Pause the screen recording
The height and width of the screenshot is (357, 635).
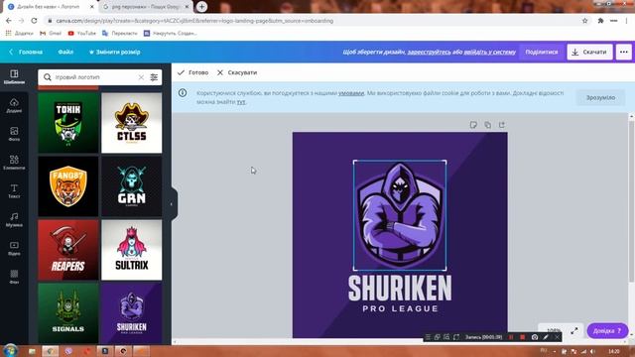511,337
